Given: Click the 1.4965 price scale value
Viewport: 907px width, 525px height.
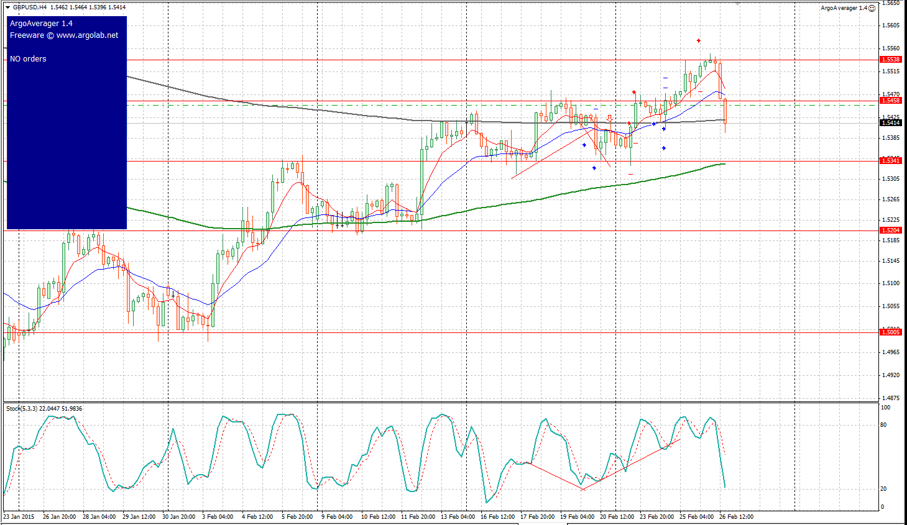Looking at the screenshot, I should [891, 352].
